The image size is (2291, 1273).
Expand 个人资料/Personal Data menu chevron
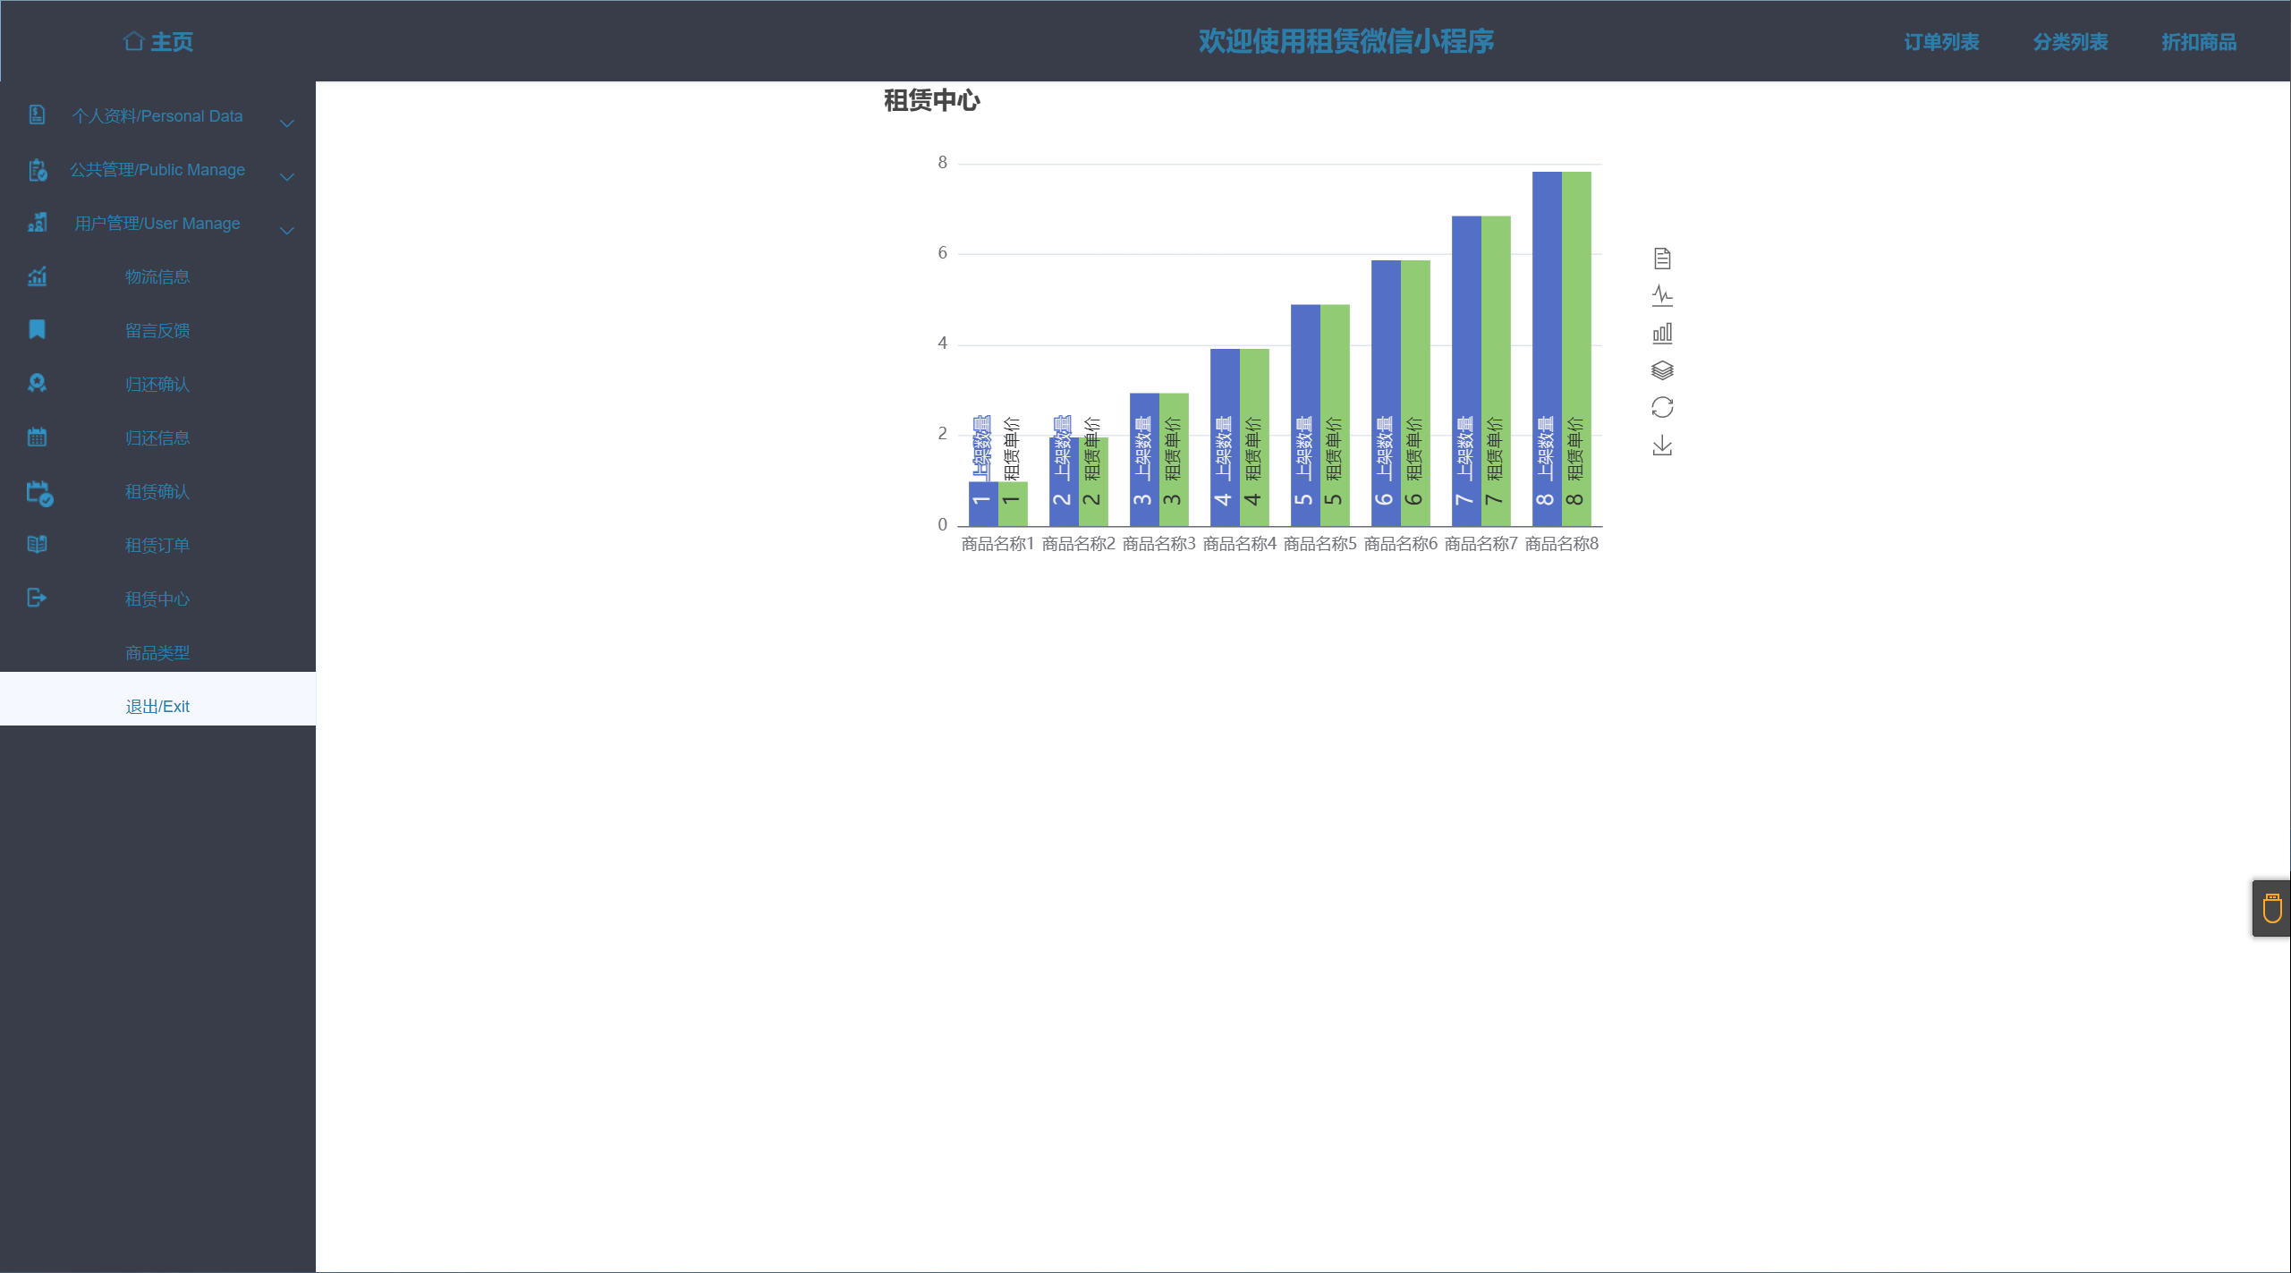click(x=286, y=123)
